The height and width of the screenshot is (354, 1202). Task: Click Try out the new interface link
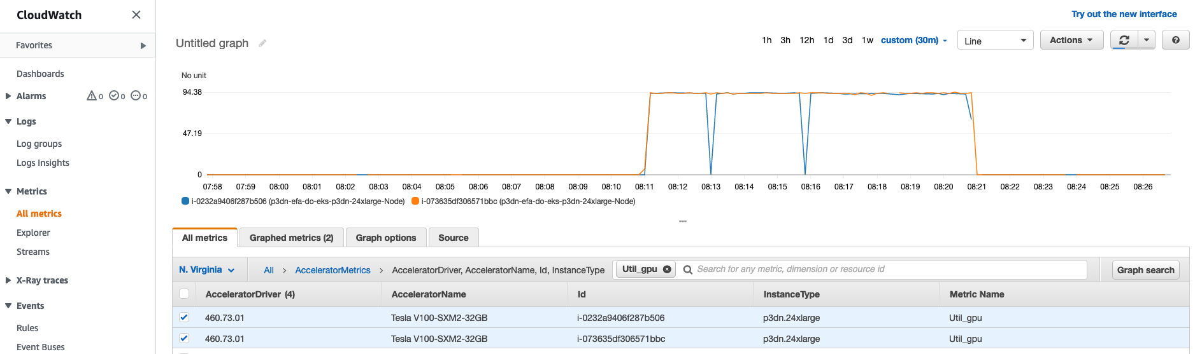click(1124, 14)
